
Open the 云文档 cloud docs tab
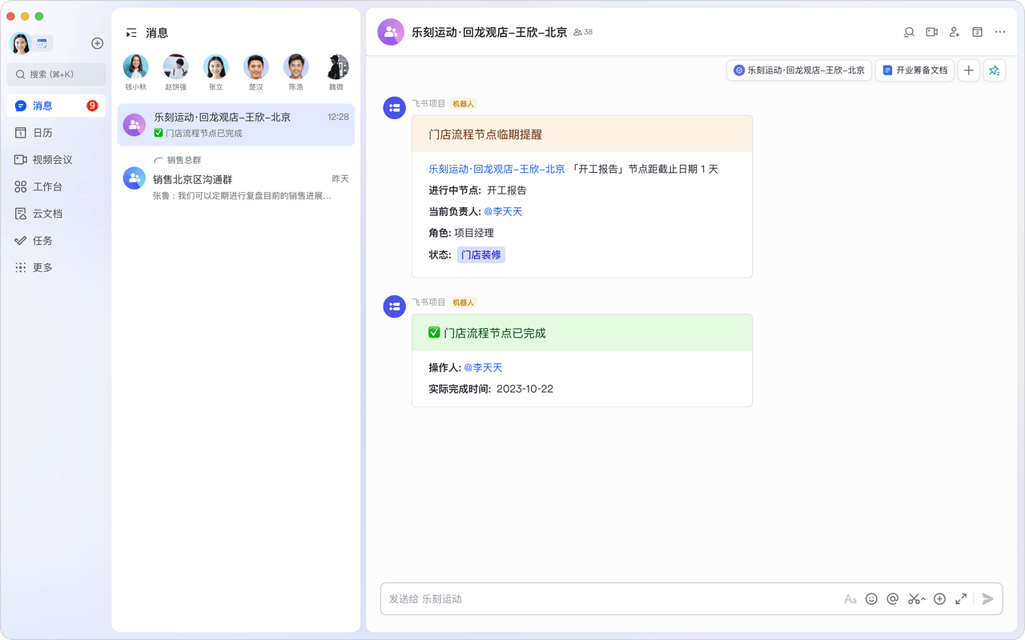[56, 214]
